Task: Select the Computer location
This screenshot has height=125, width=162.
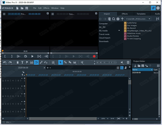Action: 103,24
